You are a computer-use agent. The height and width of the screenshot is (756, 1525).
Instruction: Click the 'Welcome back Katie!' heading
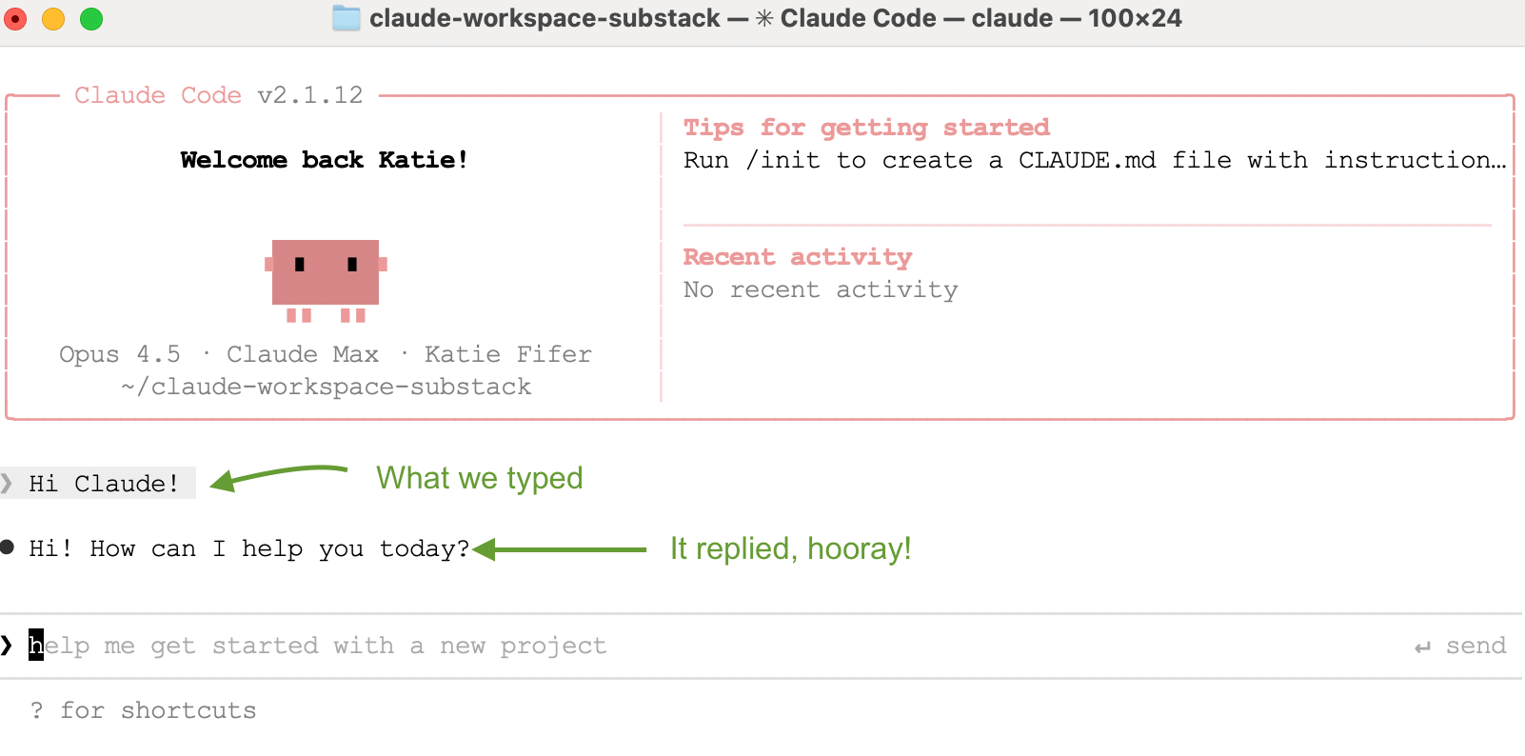325,160
